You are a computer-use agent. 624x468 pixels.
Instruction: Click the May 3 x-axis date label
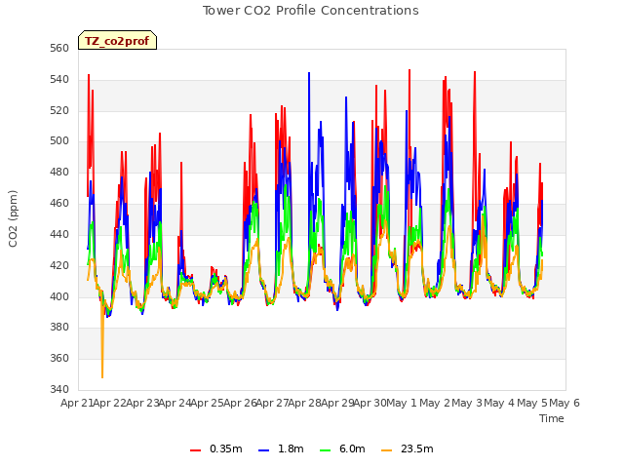(467, 404)
